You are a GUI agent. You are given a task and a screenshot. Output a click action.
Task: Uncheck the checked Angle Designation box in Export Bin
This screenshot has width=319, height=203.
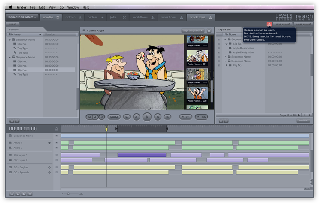pyautogui.click(x=219, y=52)
